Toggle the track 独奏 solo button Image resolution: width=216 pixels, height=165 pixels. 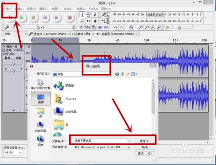coord(19,58)
